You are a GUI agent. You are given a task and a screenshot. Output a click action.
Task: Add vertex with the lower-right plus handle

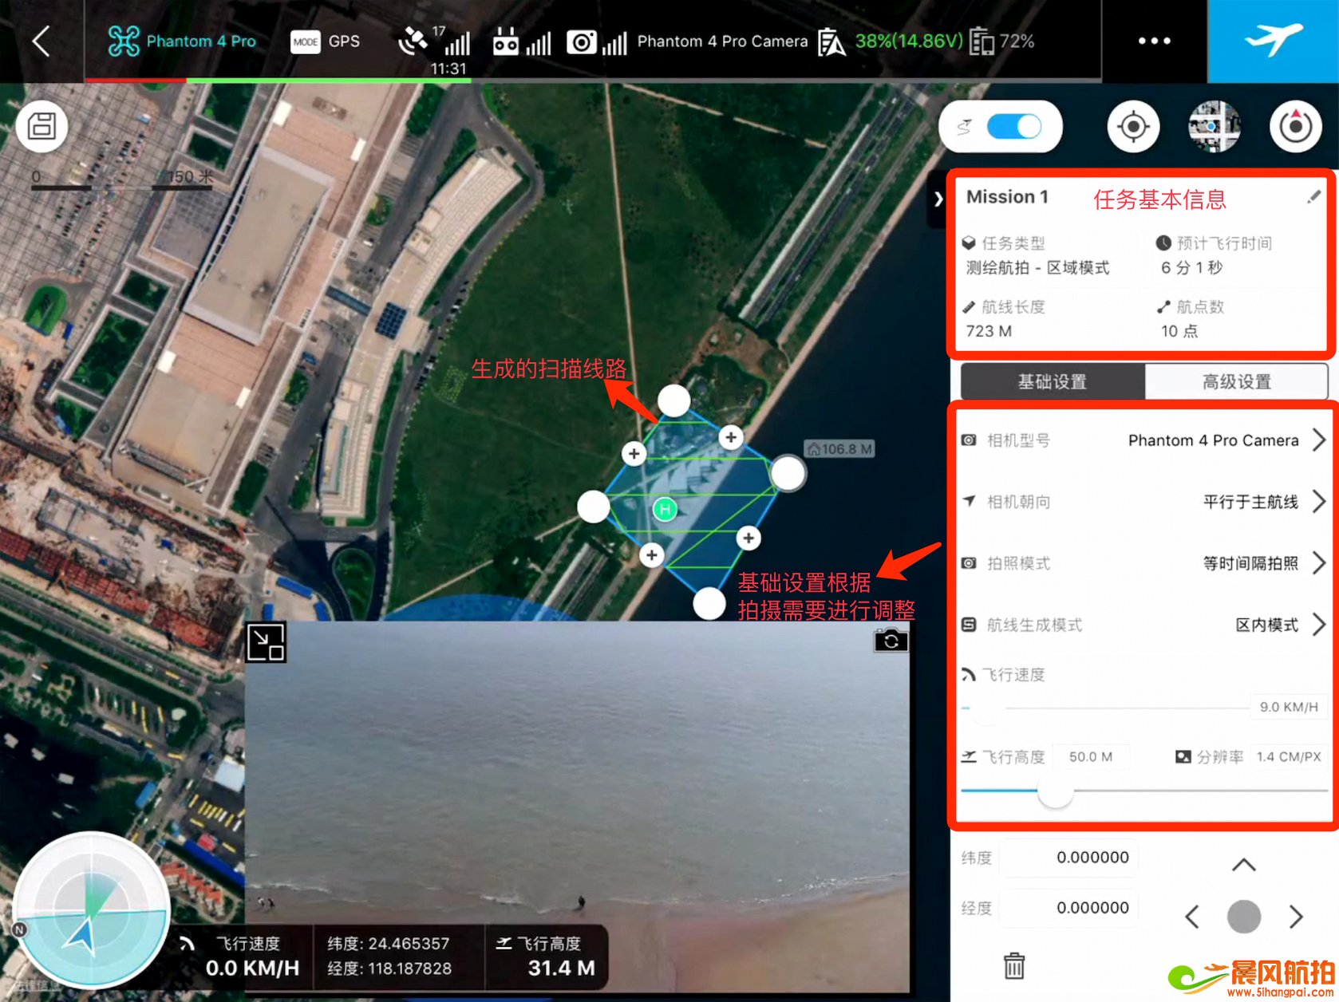pos(748,538)
